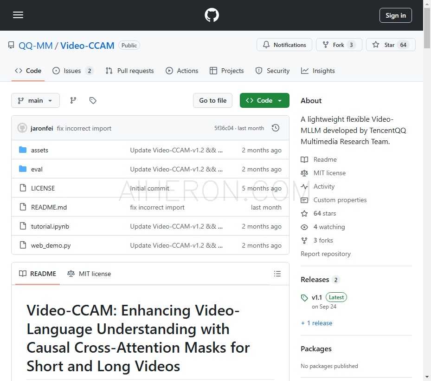
Task: Open the 'fix incorrect import' latest commit message
Action: pos(84,128)
